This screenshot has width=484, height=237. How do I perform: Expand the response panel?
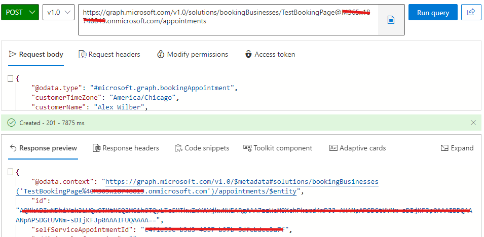click(457, 148)
